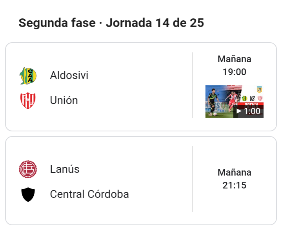Click the small Unión badge in thumbnail
Viewport: 282px width, 226px height.
click(260, 99)
